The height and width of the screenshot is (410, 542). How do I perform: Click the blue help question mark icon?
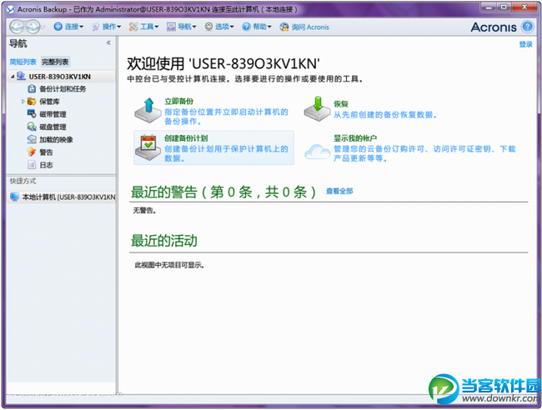pyautogui.click(x=528, y=27)
